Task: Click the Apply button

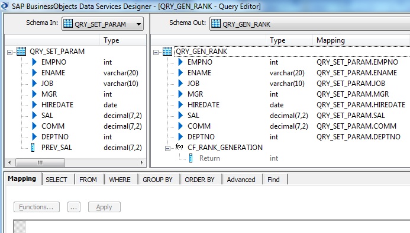Action: pyautogui.click(x=104, y=207)
